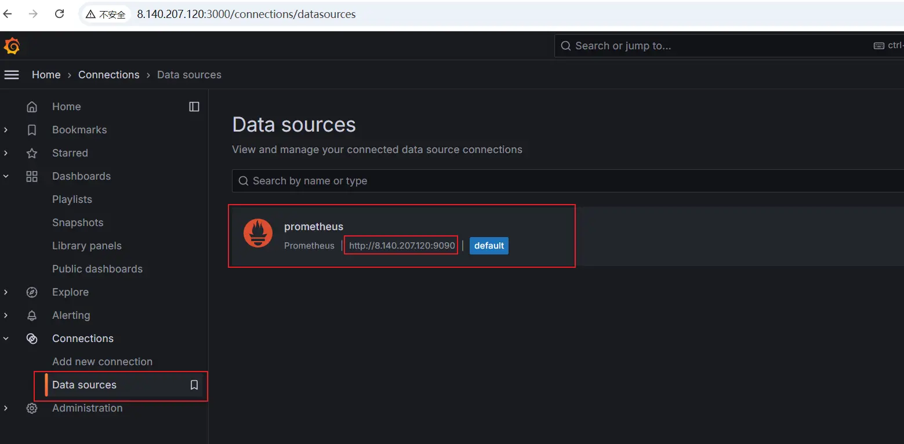This screenshot has width=904, height=444.
Task: Click the browser back arrow
Action: coord(8,14)
